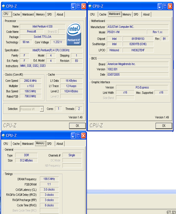The height and width of the screenshot is (214, 176).
Task: Open Cache tab in Mainboard window
Action: pyautogui.click(x=103, y=14)
